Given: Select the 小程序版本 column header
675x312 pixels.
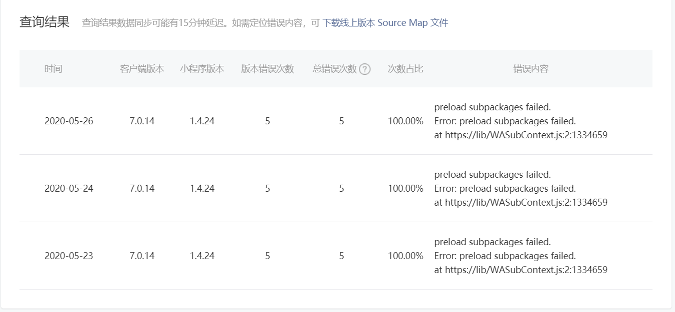Looking at the screenshot, I should tap(202, 69).
